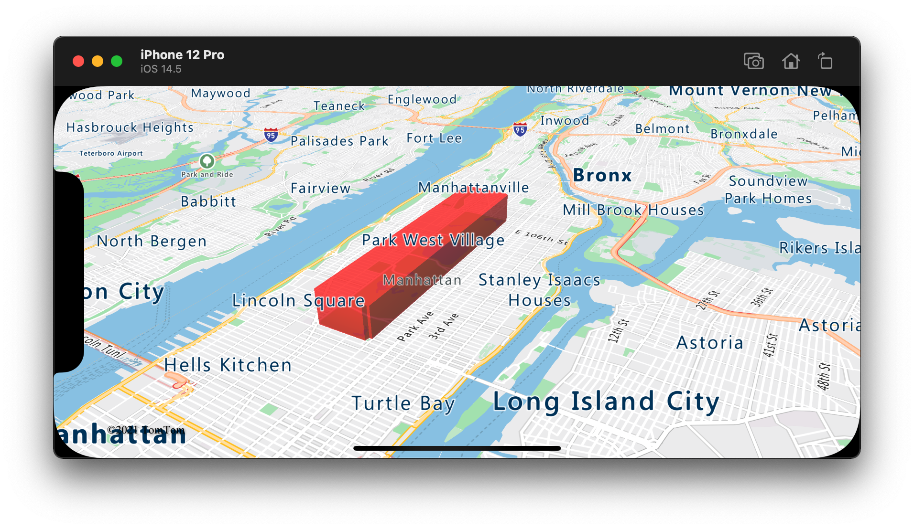This screenshot has width=914, height=529.
Task: Tap the Fort Lee label
Action: (x=434, y=138)
